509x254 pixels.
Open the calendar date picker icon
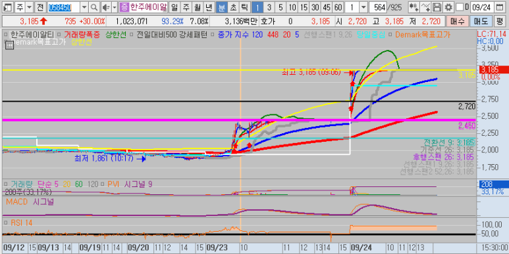point(500,7)
